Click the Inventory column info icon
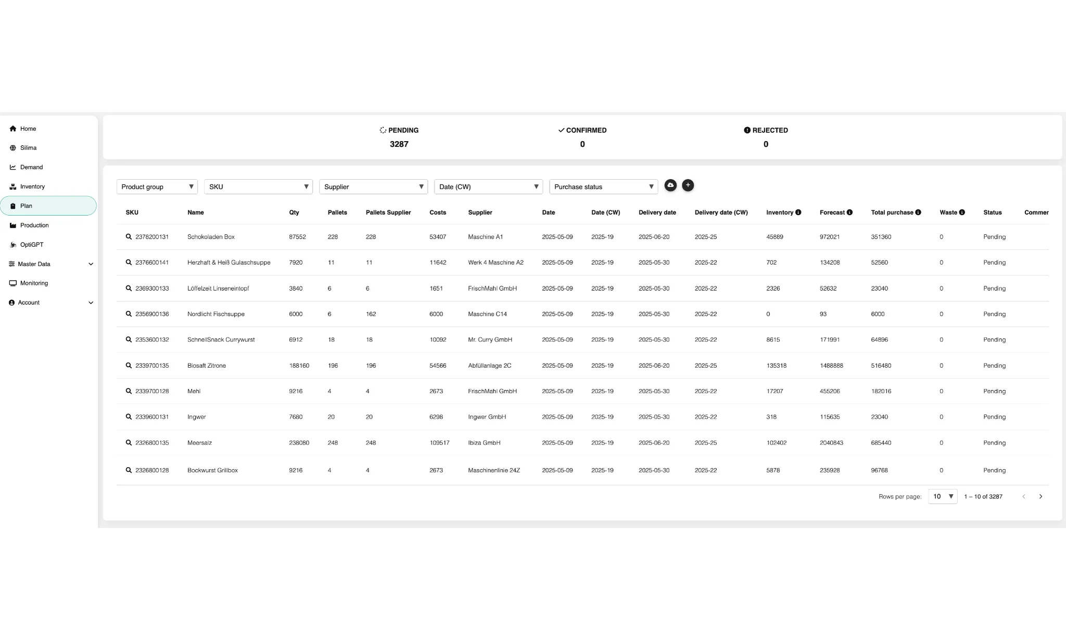 coord(798,212)
